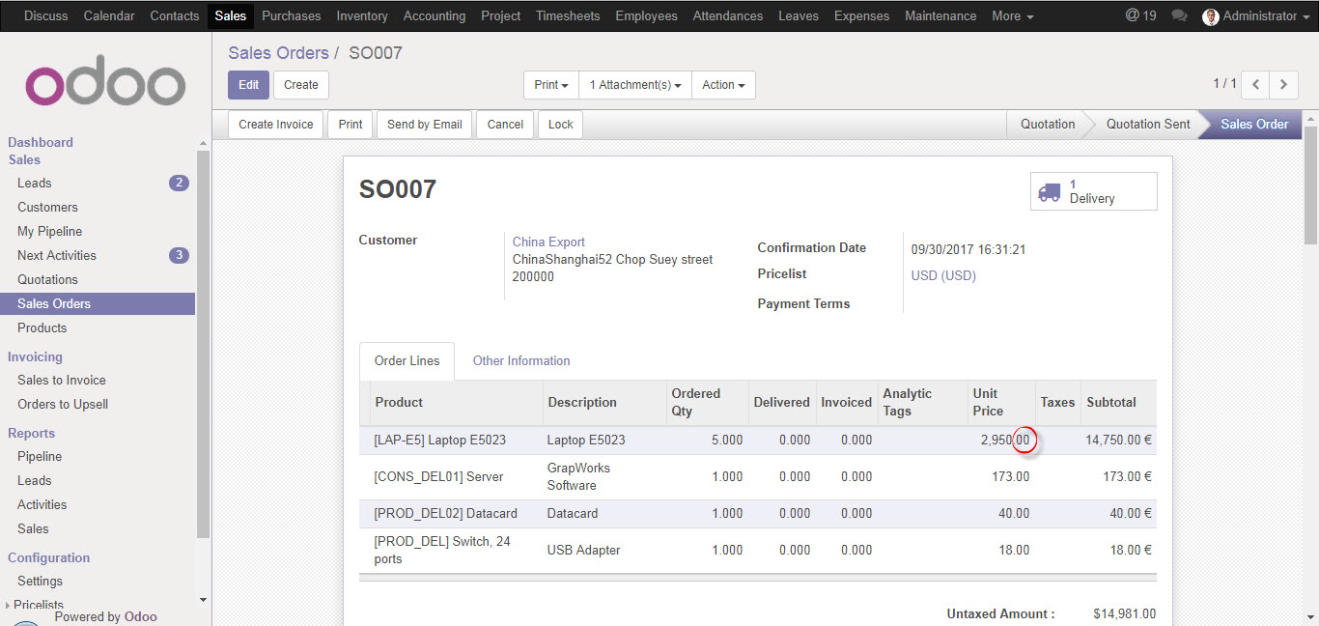Open the China Export customer link
This screenshot has width=1319, height=626.
pyautogui.click(x=548, y=242)
